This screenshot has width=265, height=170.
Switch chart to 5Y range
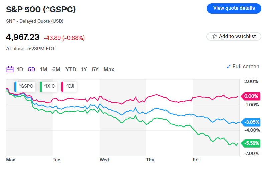[95, 69]
